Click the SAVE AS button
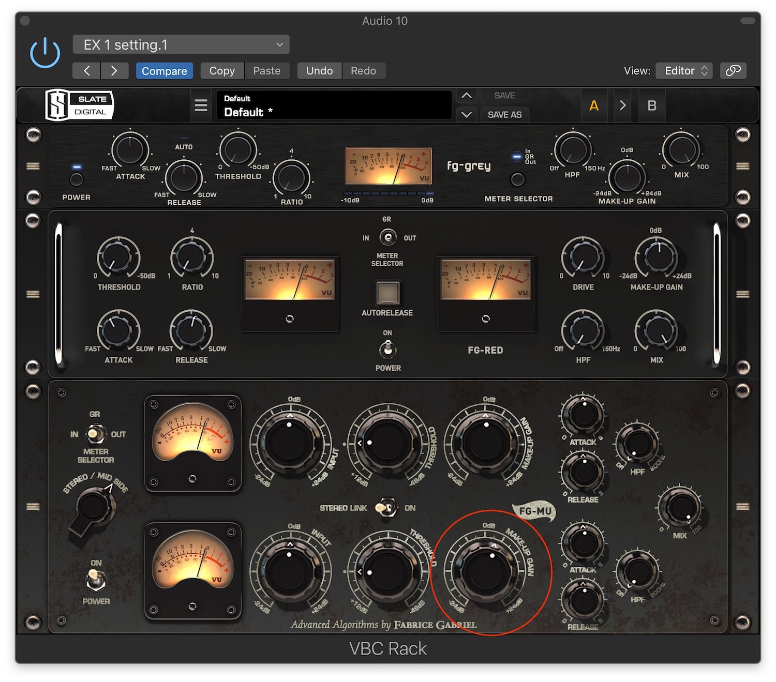 click(x=504, y=114)
